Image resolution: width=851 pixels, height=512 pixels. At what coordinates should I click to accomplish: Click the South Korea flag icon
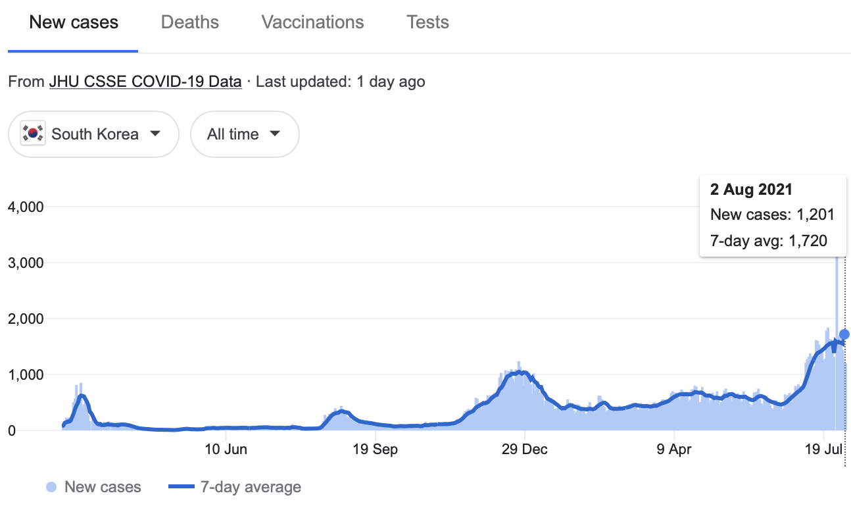click(x=33, y=134)
